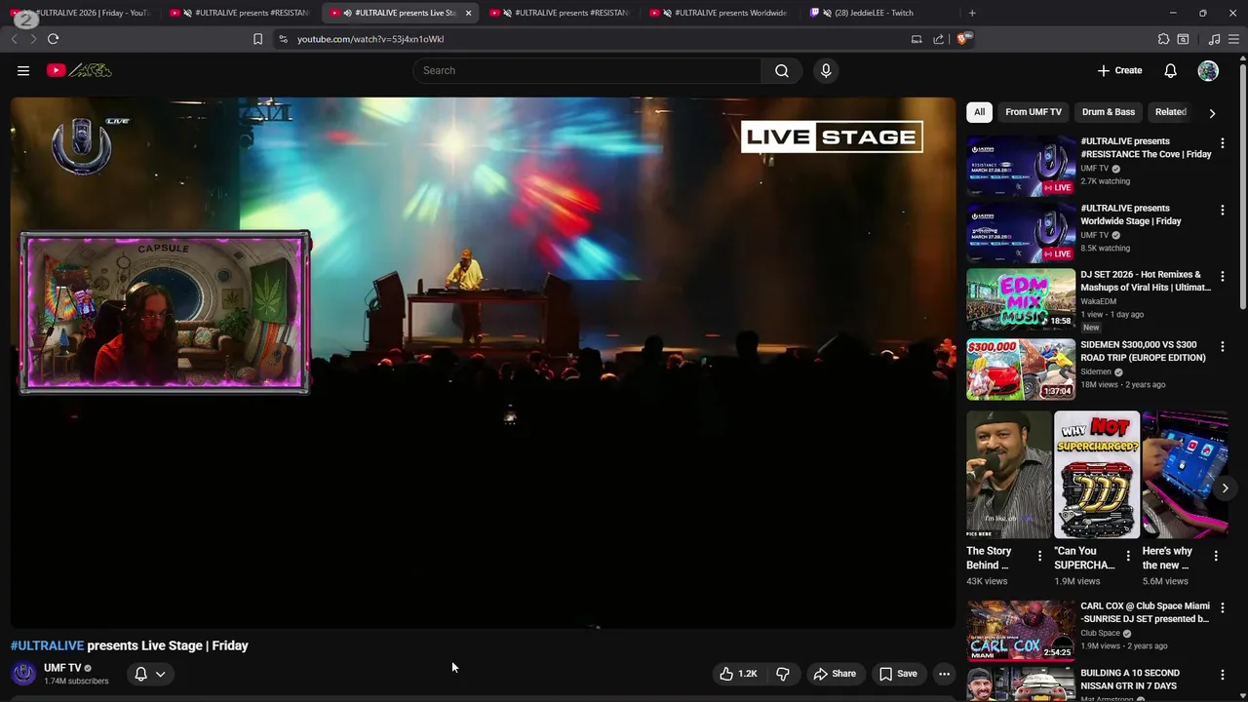Open options for Can You SUPERCHA short
The width and height of the screenshot is (1248, 702).
(x=1128, y=556)
